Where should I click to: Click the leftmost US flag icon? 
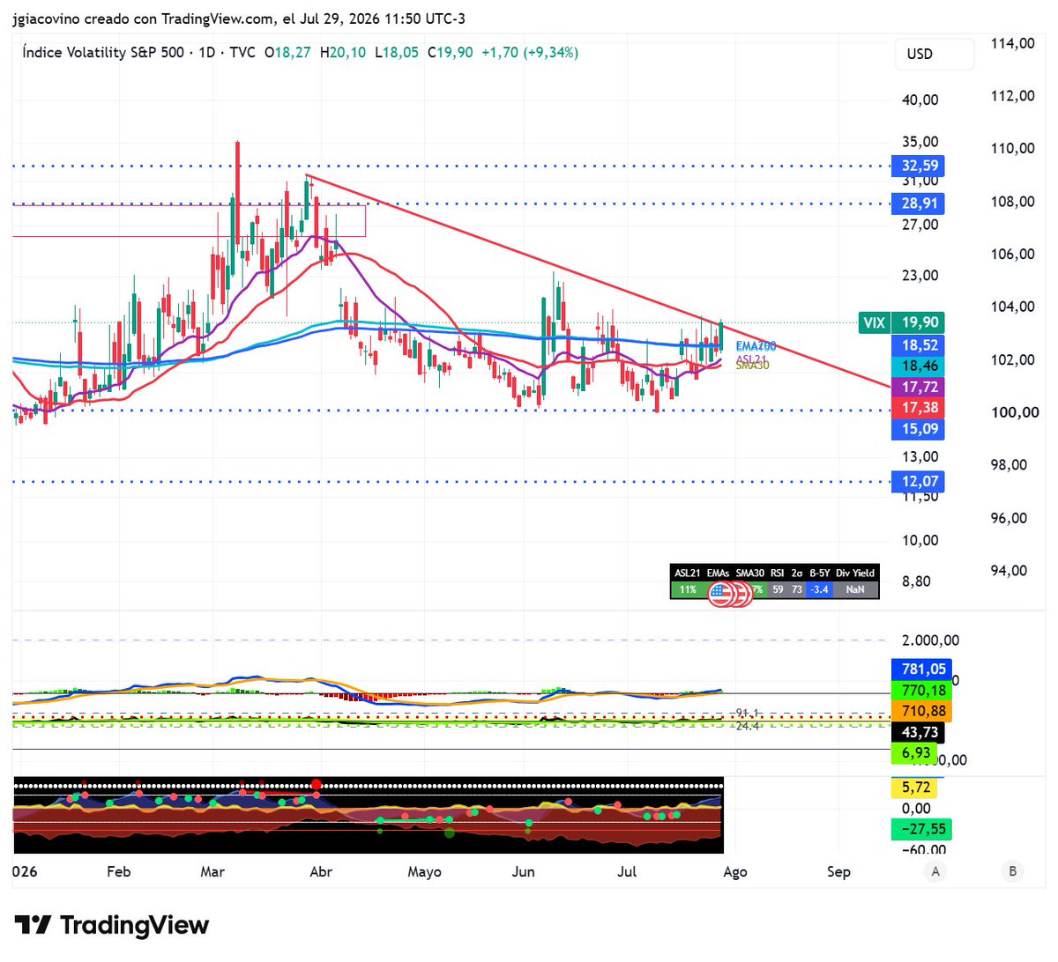coord(719,595)
